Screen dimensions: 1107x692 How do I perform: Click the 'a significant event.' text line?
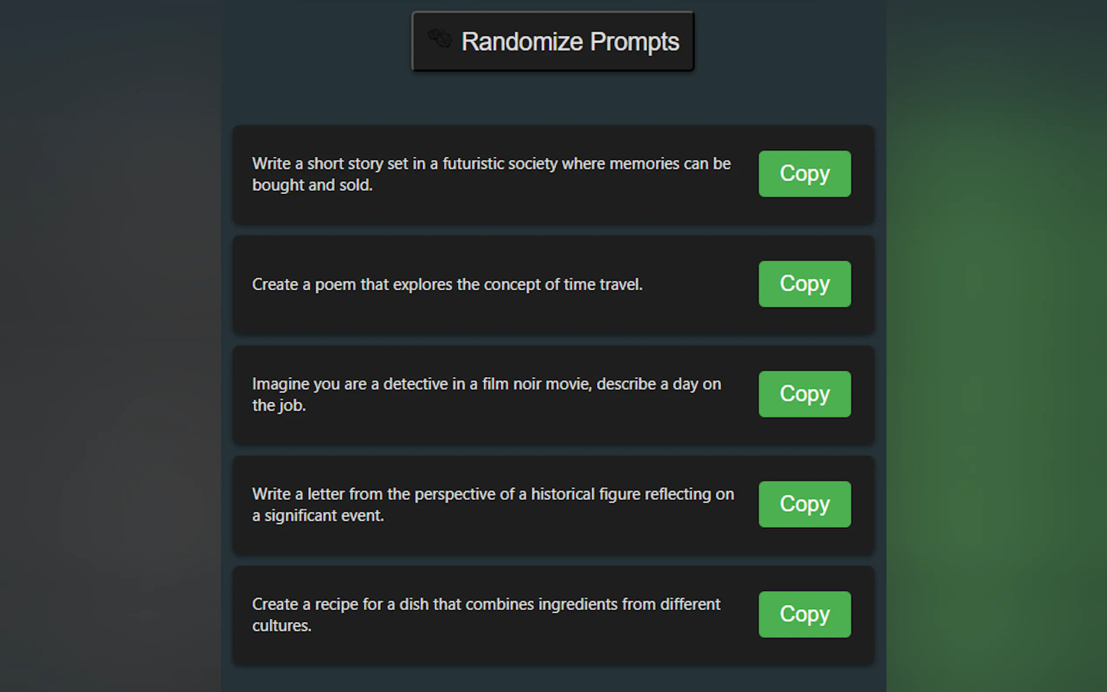318,516
